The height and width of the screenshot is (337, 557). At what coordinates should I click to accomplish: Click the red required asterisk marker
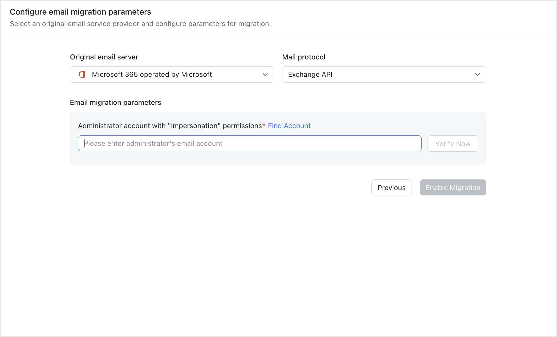point(264,126)
